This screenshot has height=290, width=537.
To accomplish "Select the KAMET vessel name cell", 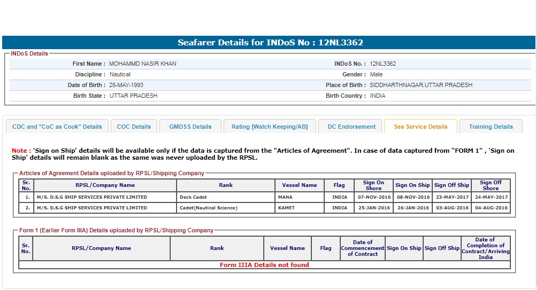I will pos(287,208).
